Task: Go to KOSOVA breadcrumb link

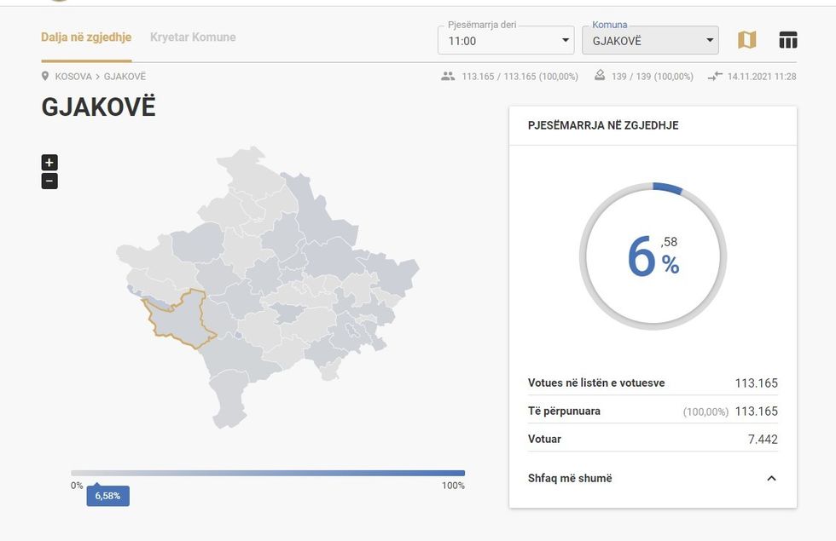Action: [x=73, y=77]
